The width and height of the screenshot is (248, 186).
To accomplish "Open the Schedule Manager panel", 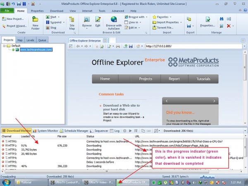I will click(74, 131).
